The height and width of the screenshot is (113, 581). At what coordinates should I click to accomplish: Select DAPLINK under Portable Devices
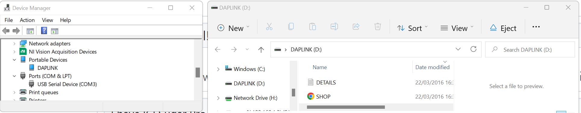click(x=48, y=68)
